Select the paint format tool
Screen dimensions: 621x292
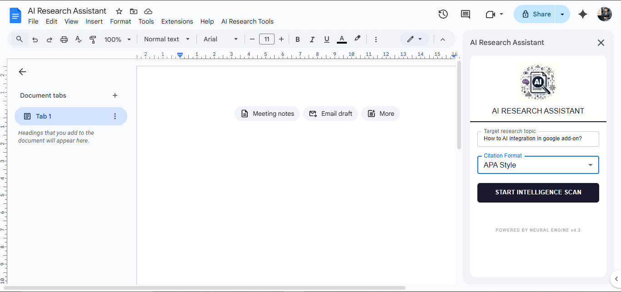click(x=93, y=39)
